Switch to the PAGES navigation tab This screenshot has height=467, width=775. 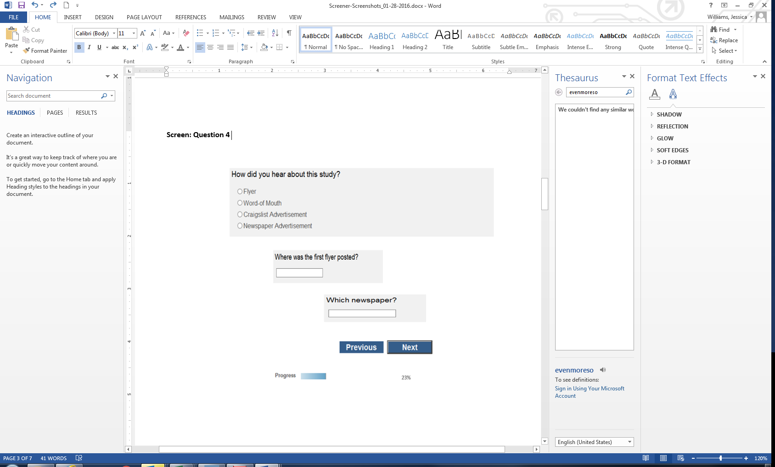coord(55,113)
